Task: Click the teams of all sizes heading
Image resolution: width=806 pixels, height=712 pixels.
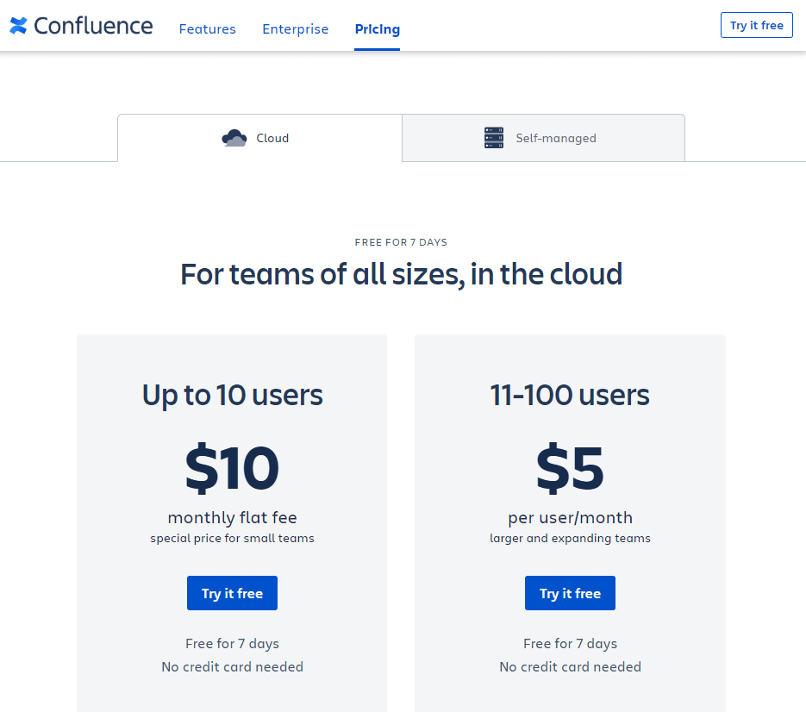Action: pos(401,274)
